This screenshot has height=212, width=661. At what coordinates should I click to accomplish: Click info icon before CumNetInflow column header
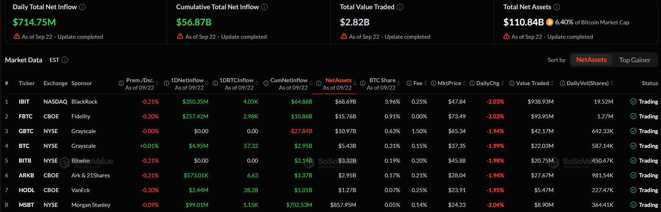tap(266, 83)
